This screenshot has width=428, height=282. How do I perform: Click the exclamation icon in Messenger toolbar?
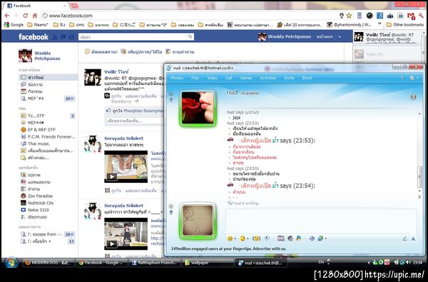coord(402,78)
